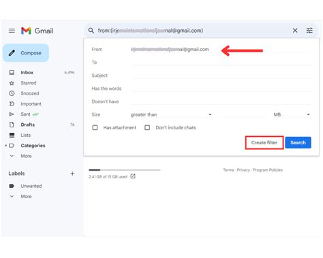Click the Doesn't have field
323x258 pixels.
(220, 101)
